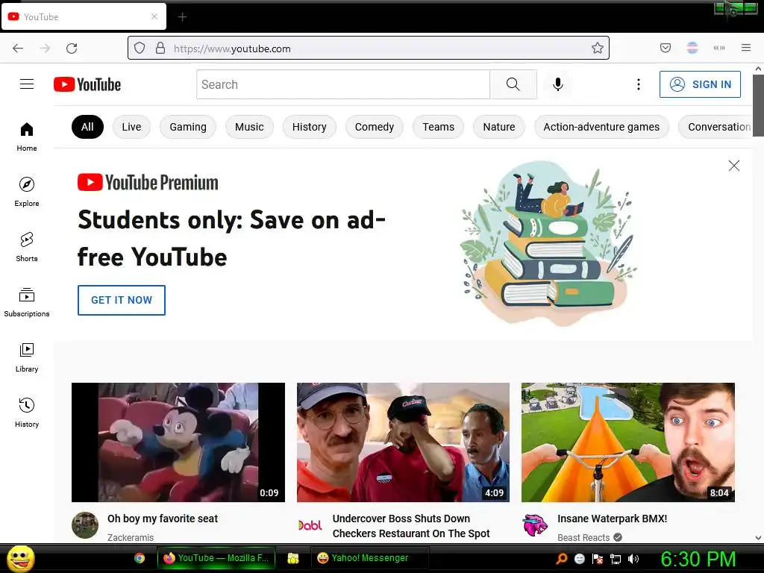Open Subscriptions in the sidebar

pyautogui.click(x=27, y=302)
